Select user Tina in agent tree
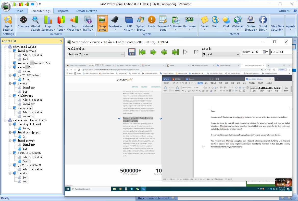The width and height of the screenshot is (298, 201). pos(26,80)
